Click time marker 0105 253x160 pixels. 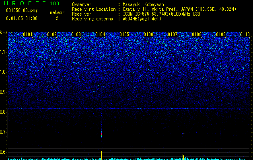(124, 34)
